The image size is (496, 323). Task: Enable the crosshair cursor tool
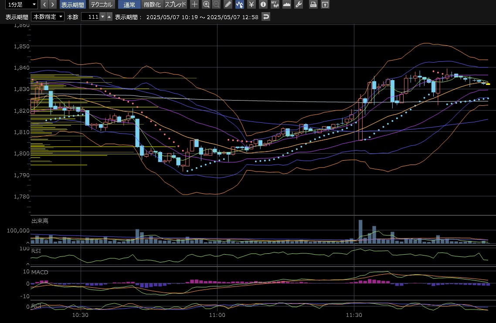(194, 4)
